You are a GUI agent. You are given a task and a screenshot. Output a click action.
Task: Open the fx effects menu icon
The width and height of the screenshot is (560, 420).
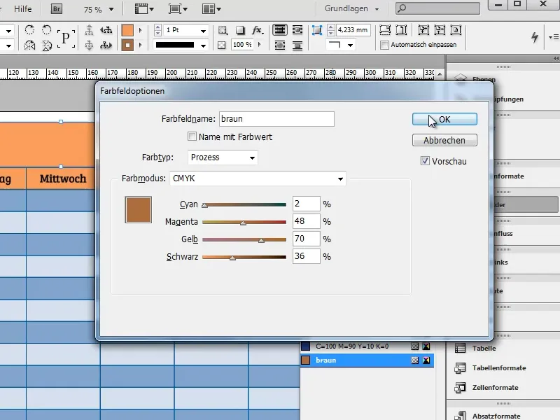point(258,30)
